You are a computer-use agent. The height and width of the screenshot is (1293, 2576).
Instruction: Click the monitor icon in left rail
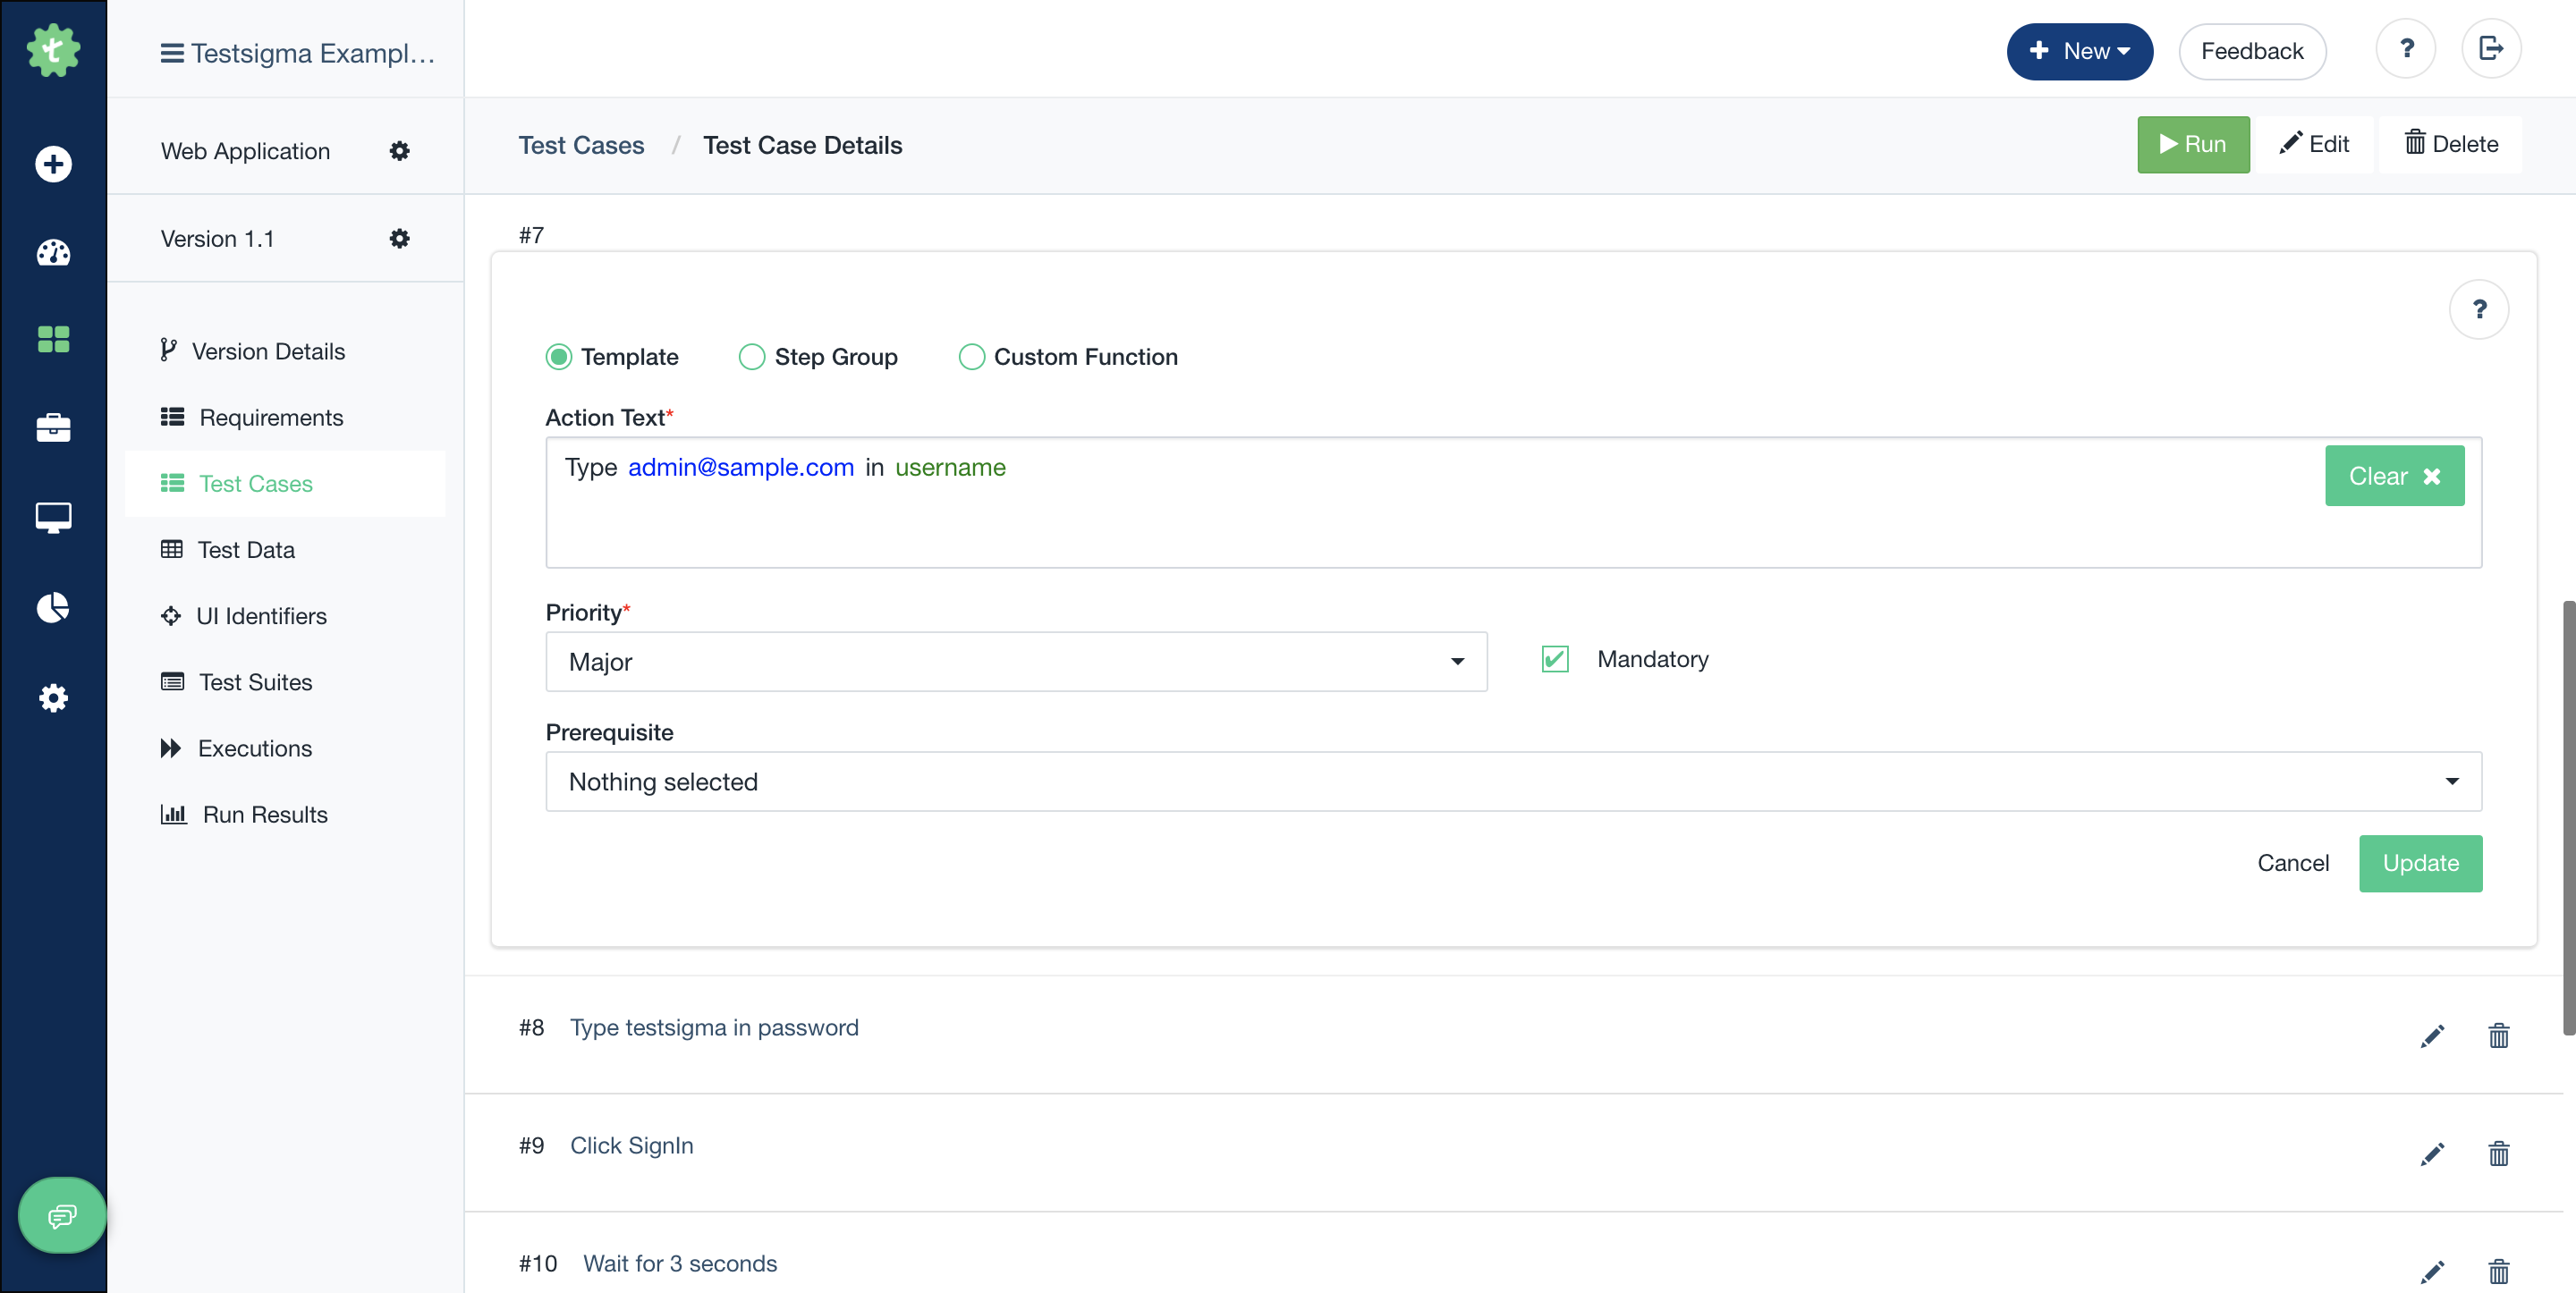(x=53, y=517)
